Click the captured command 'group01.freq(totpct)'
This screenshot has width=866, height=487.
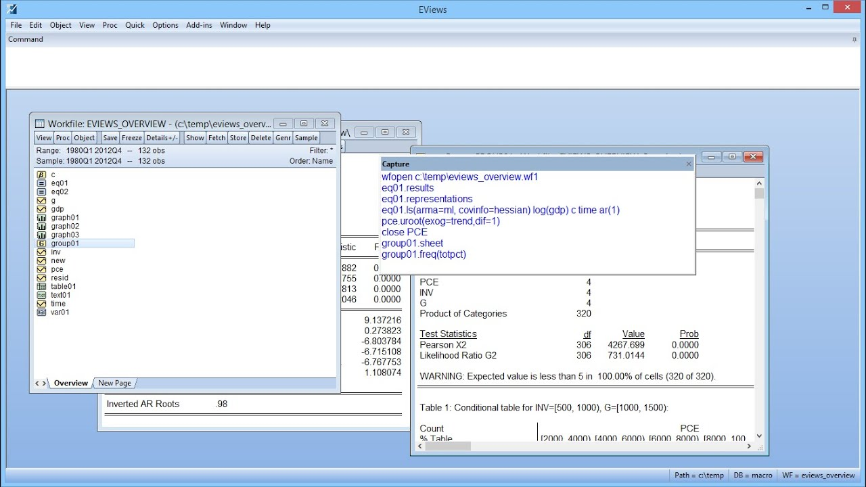424,254
